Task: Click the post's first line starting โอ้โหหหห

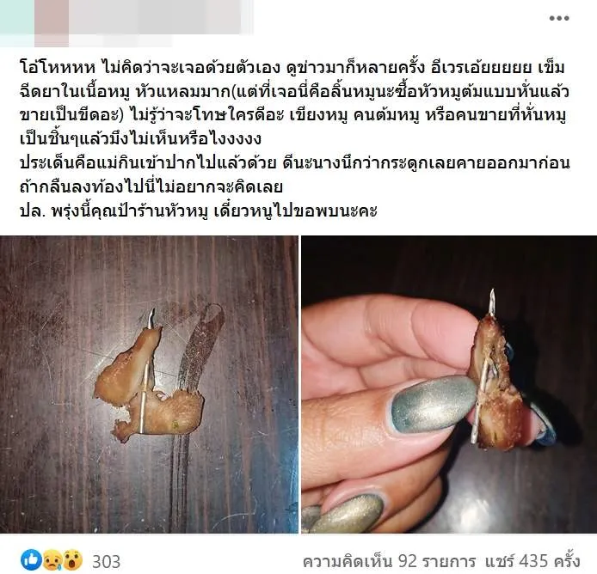Action: click(x=292, y=68)
